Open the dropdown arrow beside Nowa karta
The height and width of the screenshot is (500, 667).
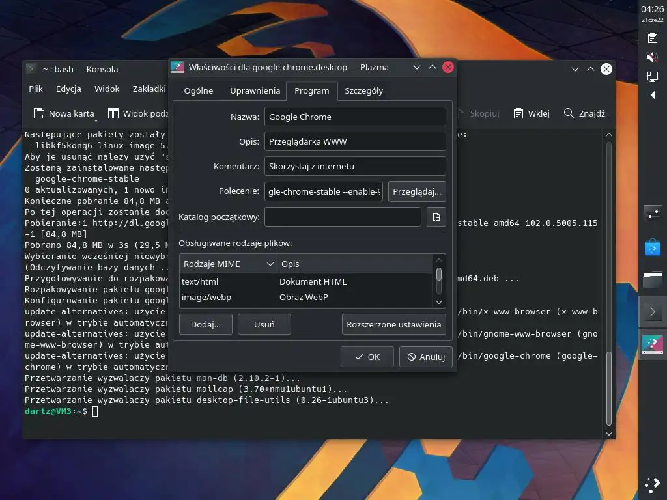(x=96, y=120)
